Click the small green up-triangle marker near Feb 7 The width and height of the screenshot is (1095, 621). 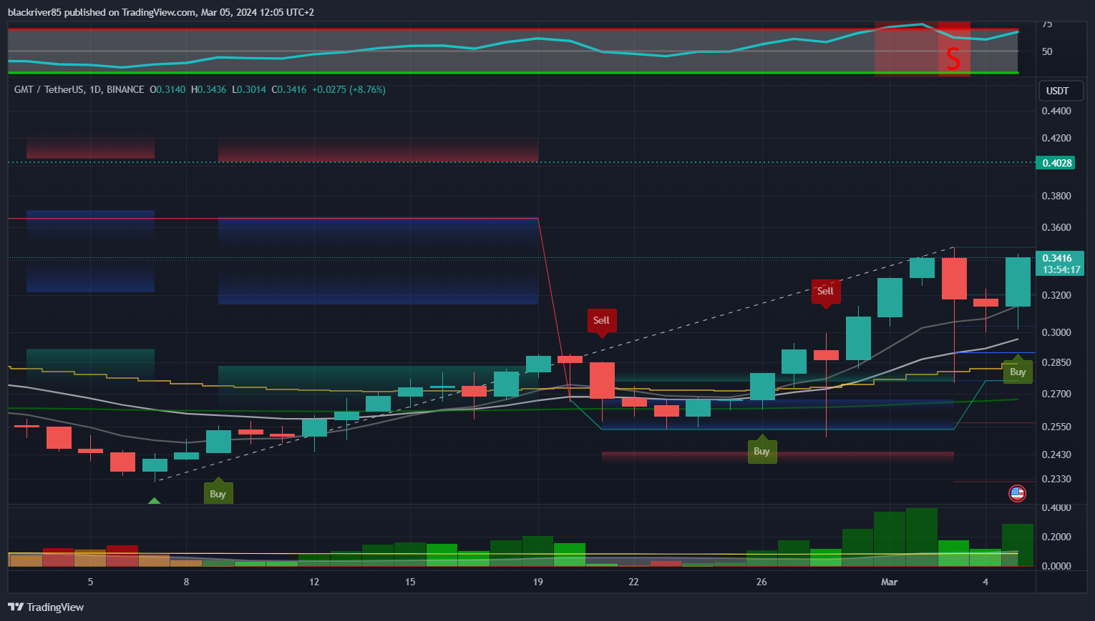click(154, 501)
